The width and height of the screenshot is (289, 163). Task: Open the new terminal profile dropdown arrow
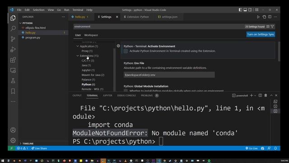(x=255, y=96)
